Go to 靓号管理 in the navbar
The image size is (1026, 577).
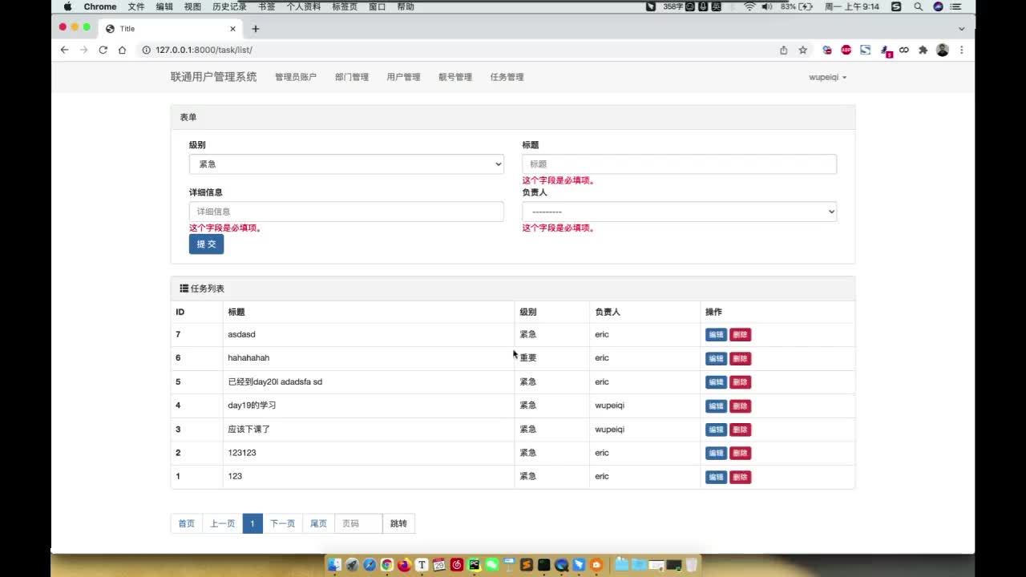point(455,77)
